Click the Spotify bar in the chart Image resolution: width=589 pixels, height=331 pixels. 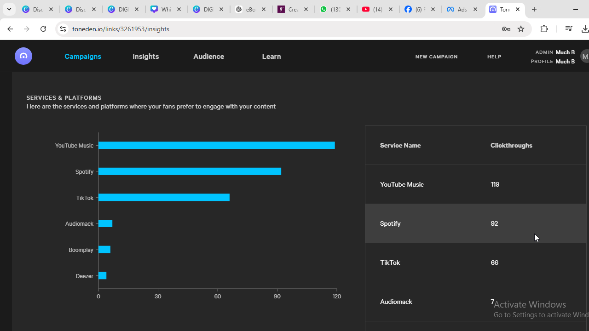[x=190, y=171]
